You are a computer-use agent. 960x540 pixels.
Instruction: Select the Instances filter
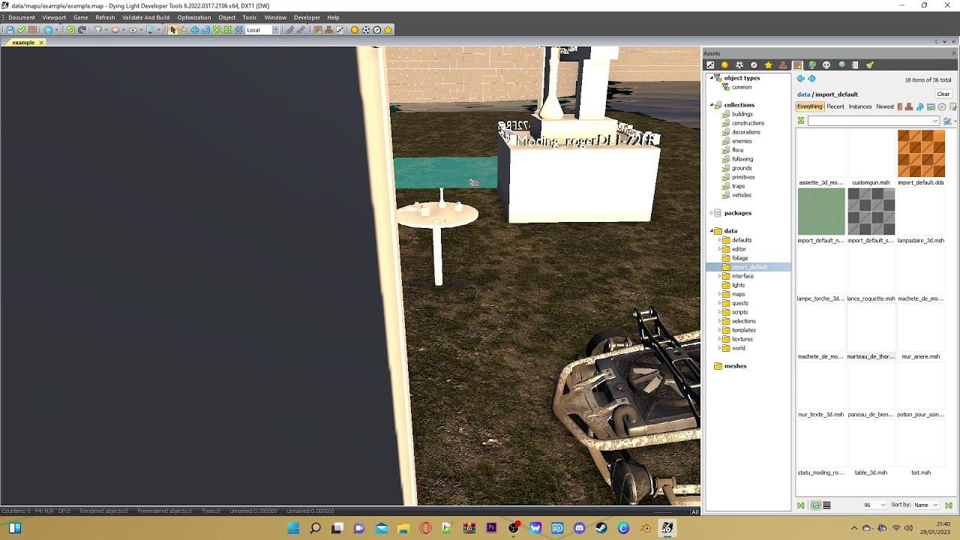coord(860,106)
